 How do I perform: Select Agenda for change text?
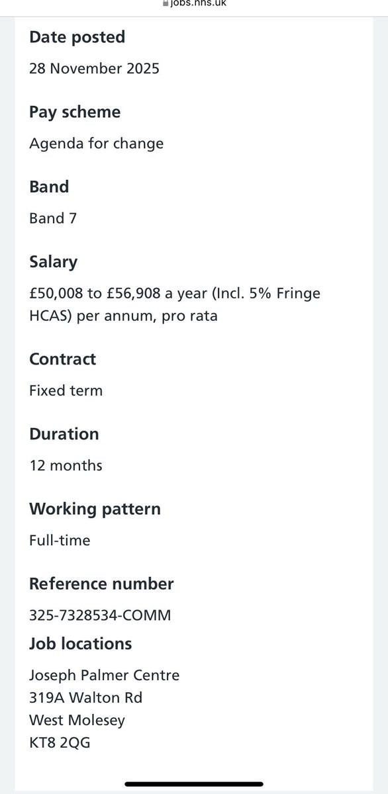tap(96, 144)
